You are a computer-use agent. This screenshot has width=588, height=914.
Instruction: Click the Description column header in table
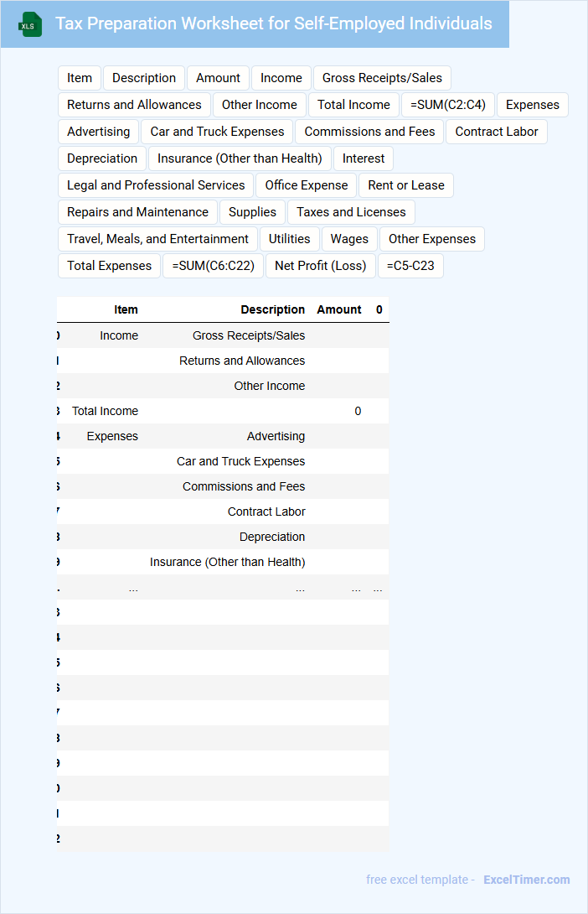272,309
